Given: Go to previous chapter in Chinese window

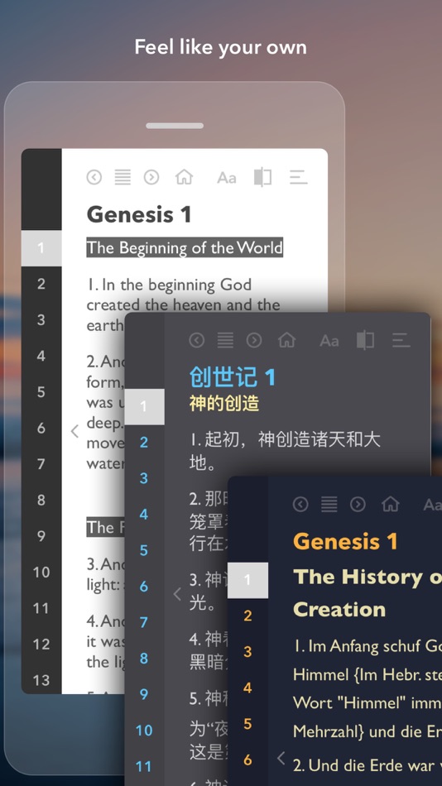Looking at the screenshot, I should pos(197,340).
